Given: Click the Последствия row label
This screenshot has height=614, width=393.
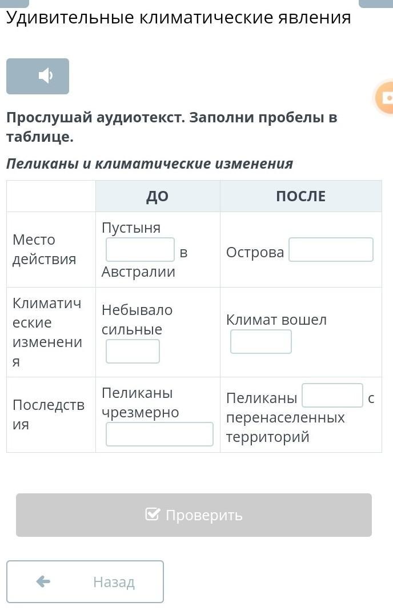Looking at the screenshot, I should 49,414.
